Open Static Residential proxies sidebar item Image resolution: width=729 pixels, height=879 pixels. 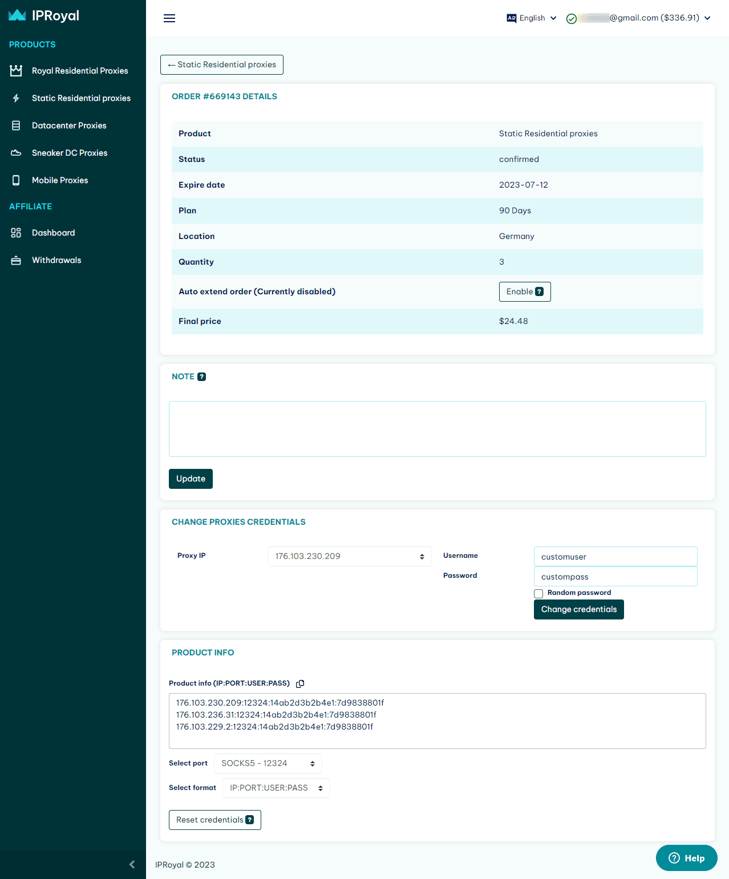coord(73,98)
